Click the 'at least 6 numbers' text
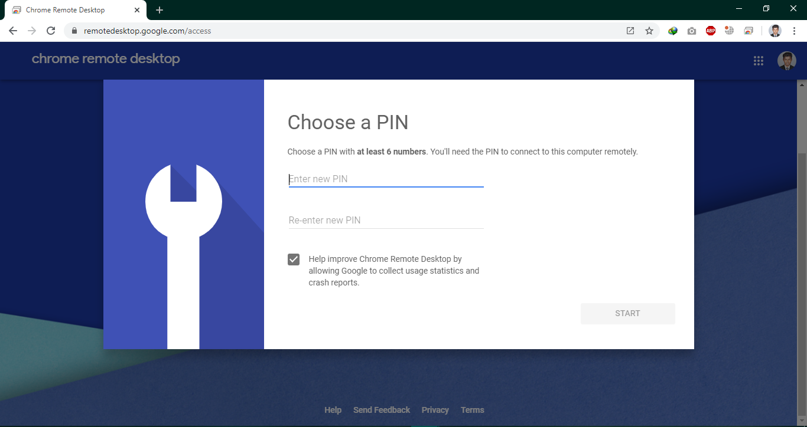The image size is (807, 427). [x=391, y=152]
